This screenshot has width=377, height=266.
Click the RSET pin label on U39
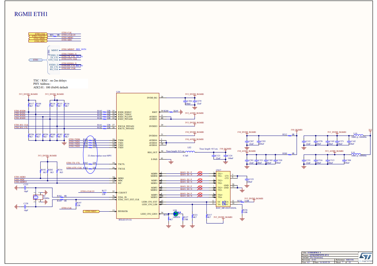[x=155, y=112]
